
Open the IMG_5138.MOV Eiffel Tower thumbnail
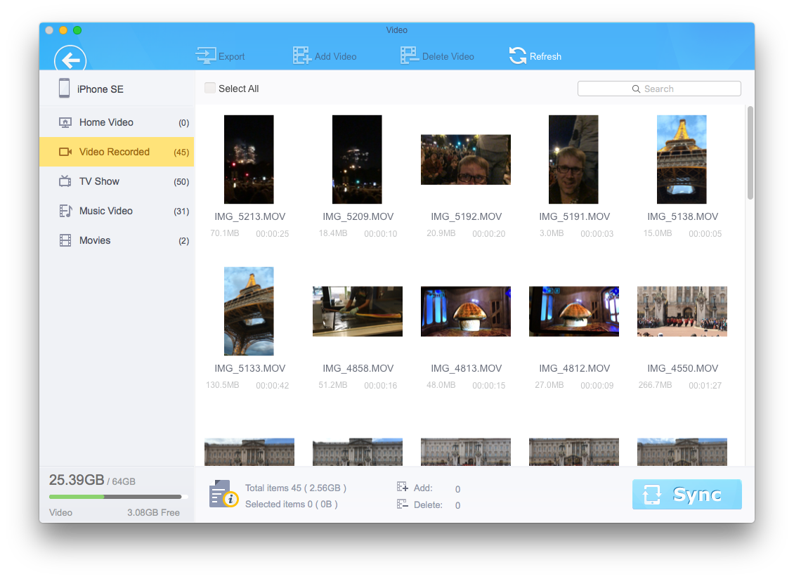(682, 159)
